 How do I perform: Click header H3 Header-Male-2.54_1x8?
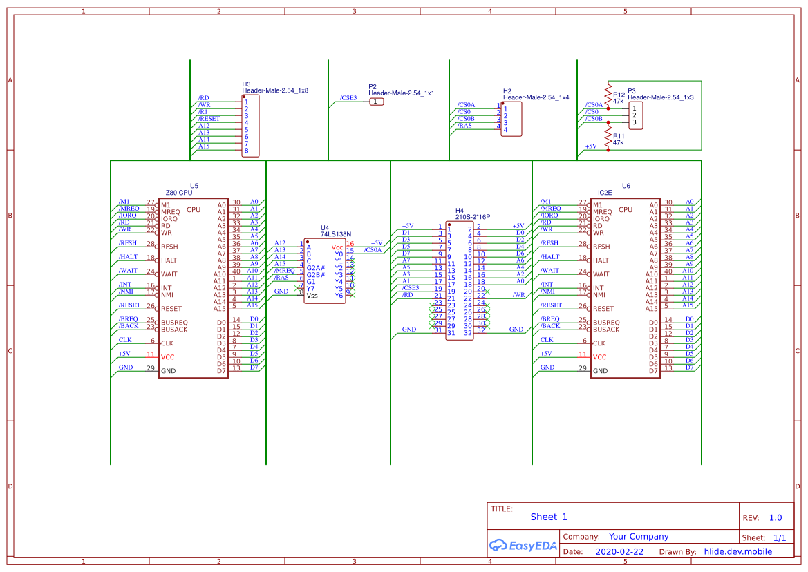(250, 126)
